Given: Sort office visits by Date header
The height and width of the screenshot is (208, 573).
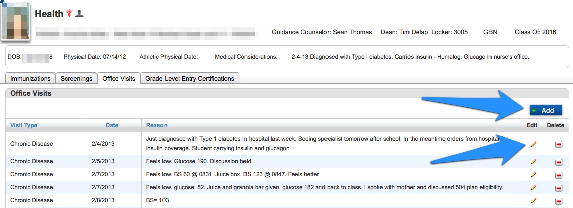Looking at the screenshot, I should pos(112,125).
